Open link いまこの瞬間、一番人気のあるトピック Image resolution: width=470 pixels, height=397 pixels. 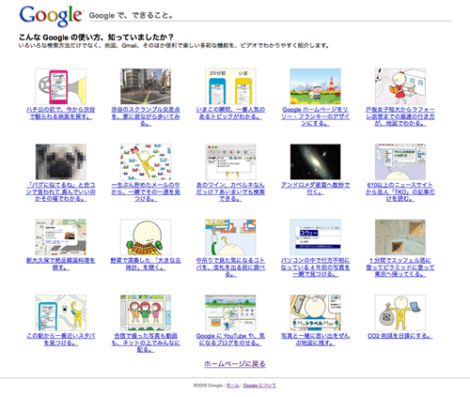230,113
